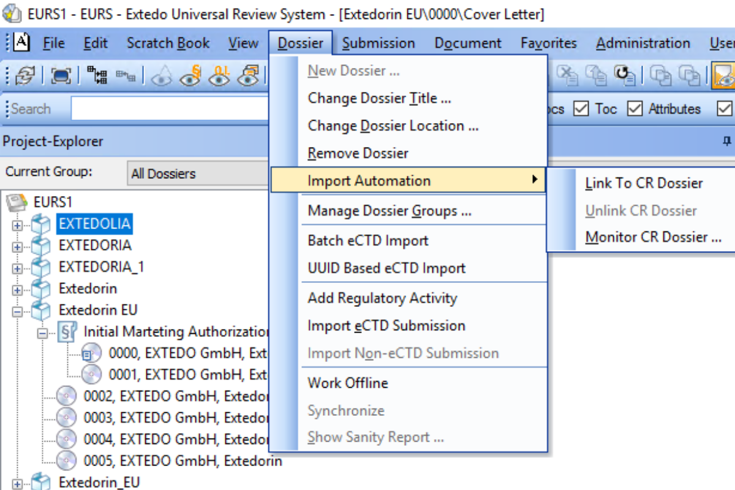Select Import eCTD Submission
The image size is (735, 490).
click(386, 325)
